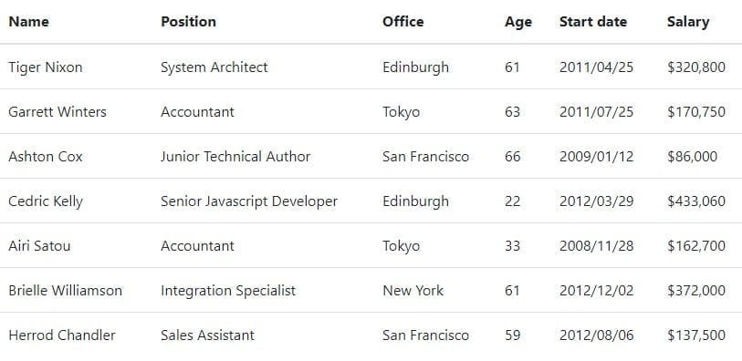Click Garrett Winters in the Name column
742x361 pixels.
point(57,112)
